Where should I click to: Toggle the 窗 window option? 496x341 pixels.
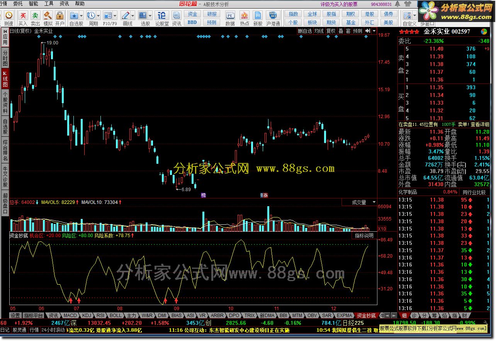[x=348, y=31]
